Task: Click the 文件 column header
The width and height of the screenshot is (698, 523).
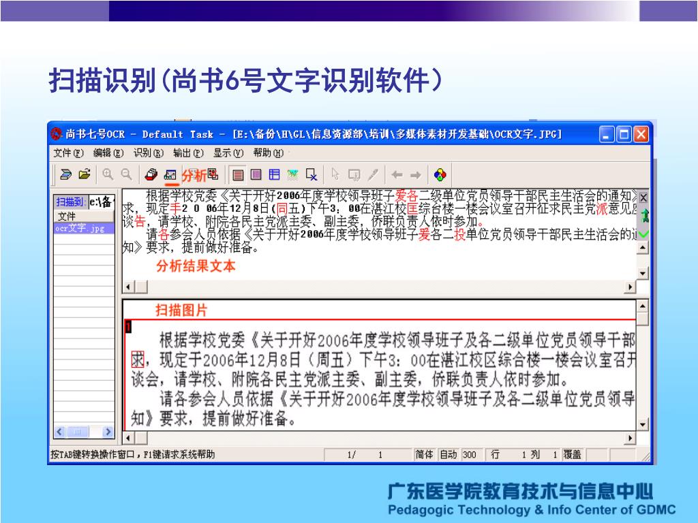Action: 84,217
